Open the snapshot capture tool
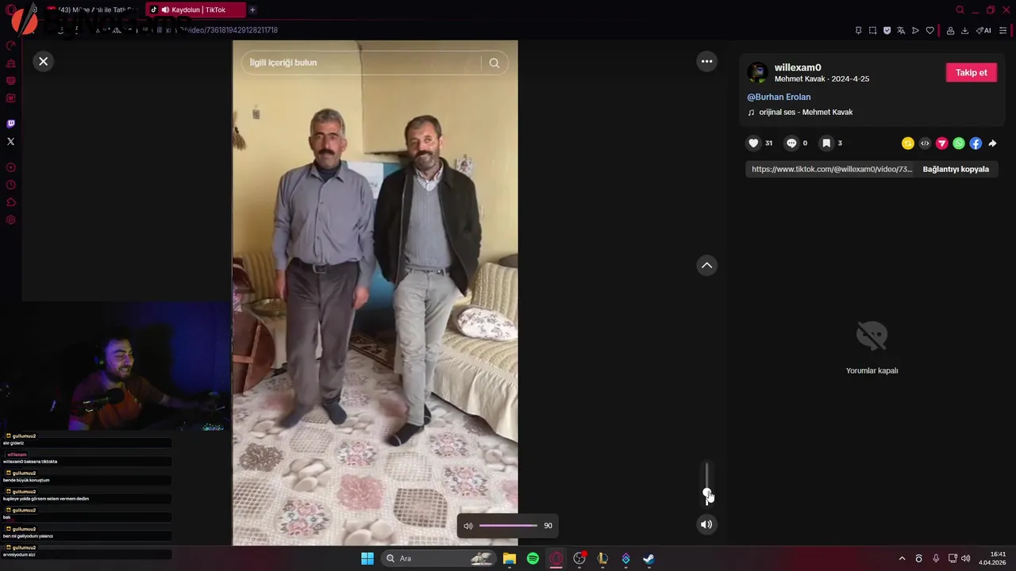 (x=872, y=30)
